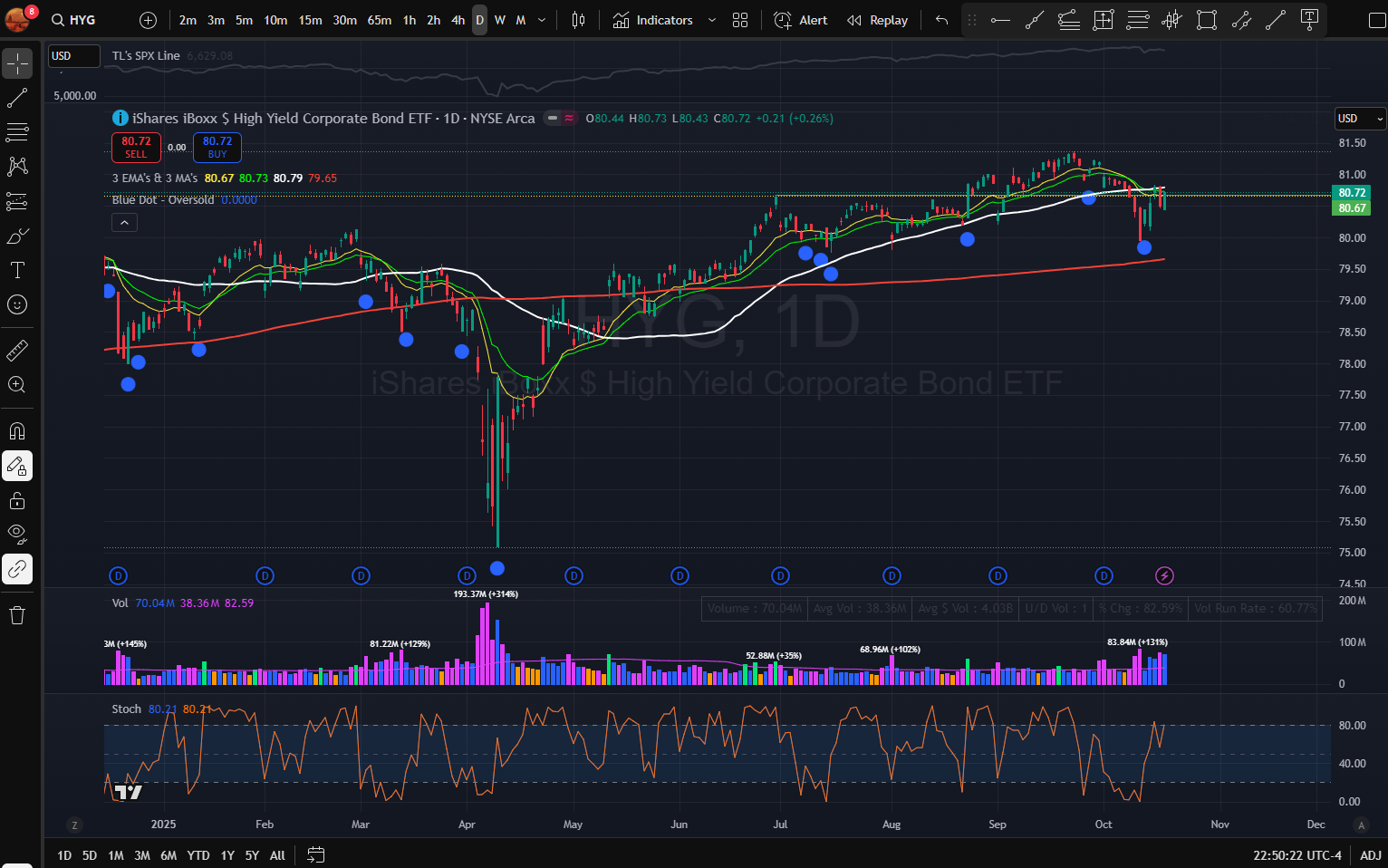Click the time axis Z timezone button

point(74,825)
